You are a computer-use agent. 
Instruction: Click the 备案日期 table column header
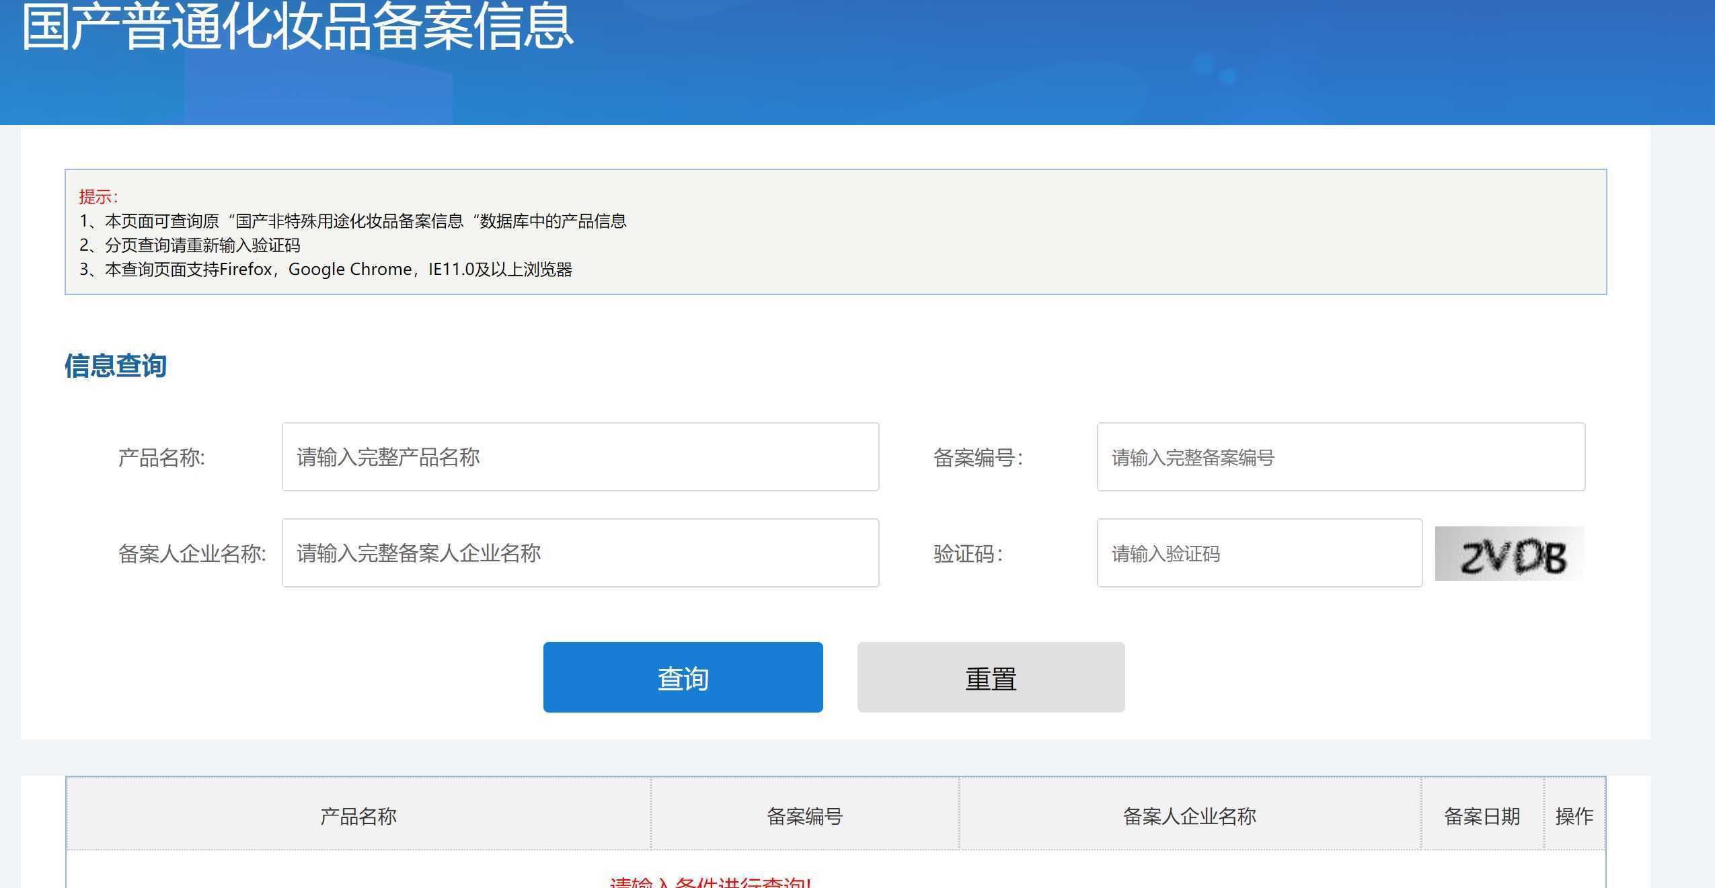[x=1482, y=815]
